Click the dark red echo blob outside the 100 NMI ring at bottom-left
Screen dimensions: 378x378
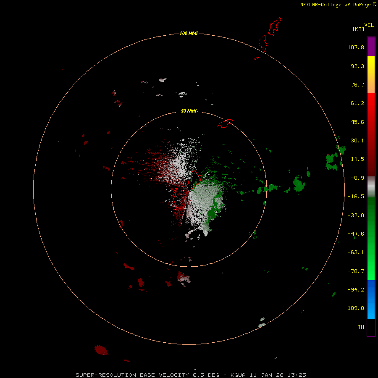tap(101, 350)
